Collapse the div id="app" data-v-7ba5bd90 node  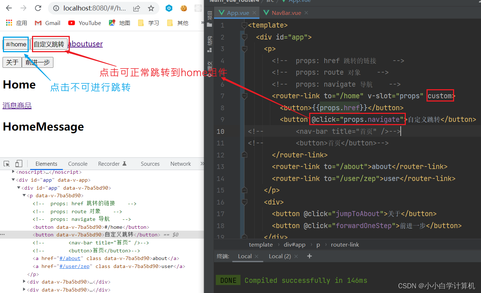tap(19, 188)
